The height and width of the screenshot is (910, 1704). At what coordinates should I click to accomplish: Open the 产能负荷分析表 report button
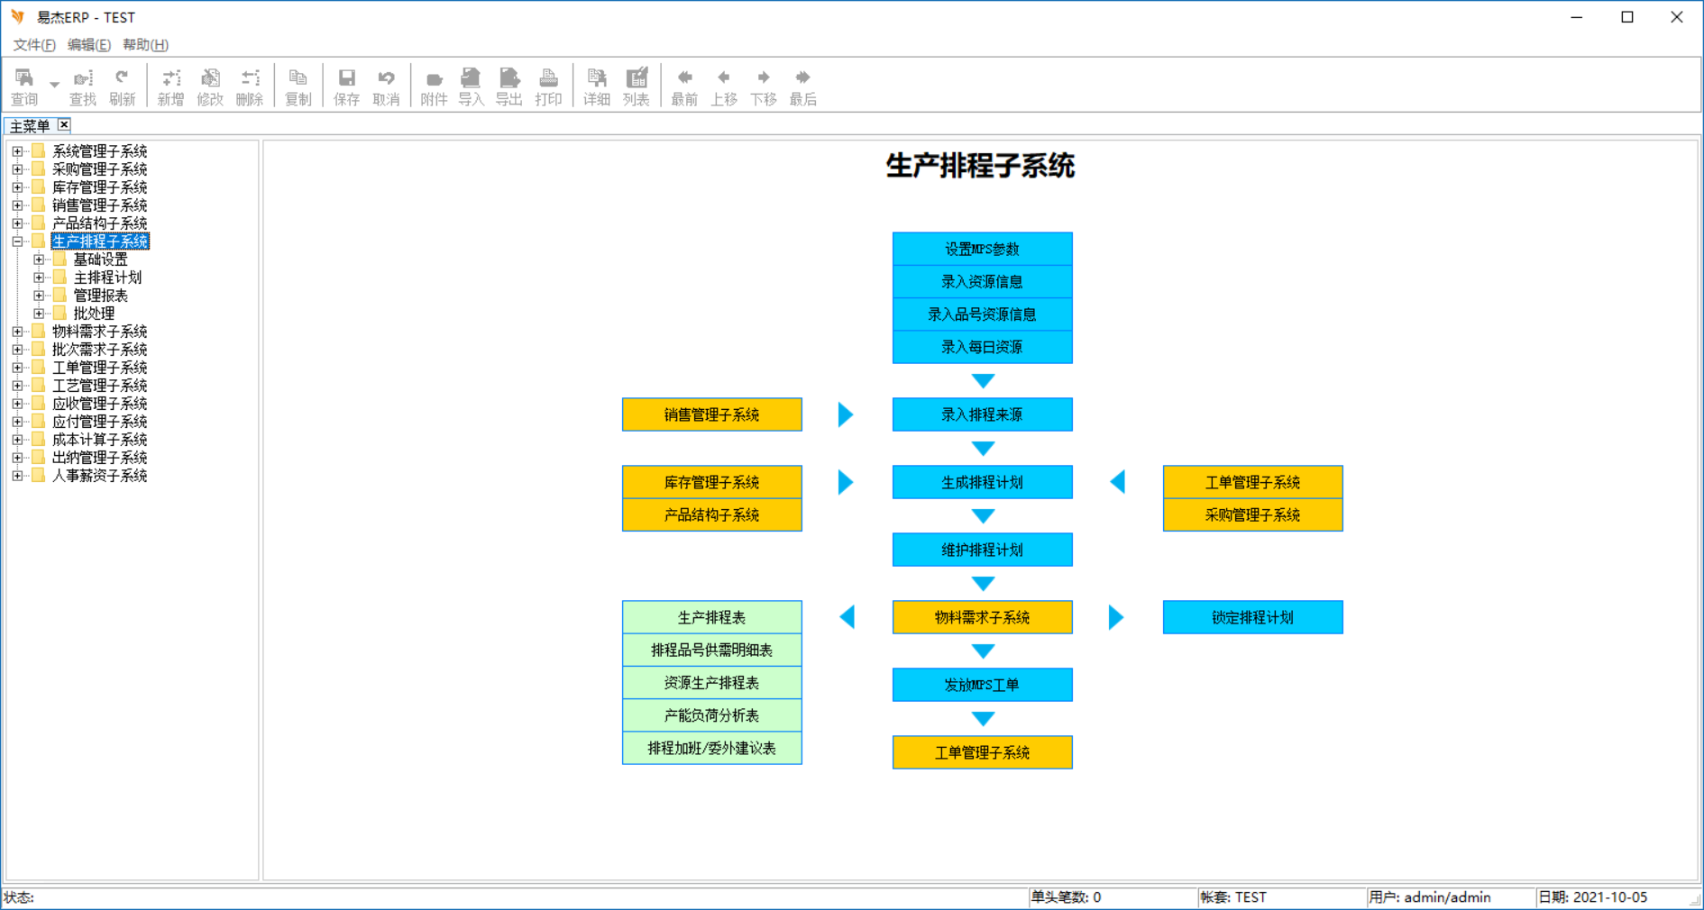pos(712,715)
